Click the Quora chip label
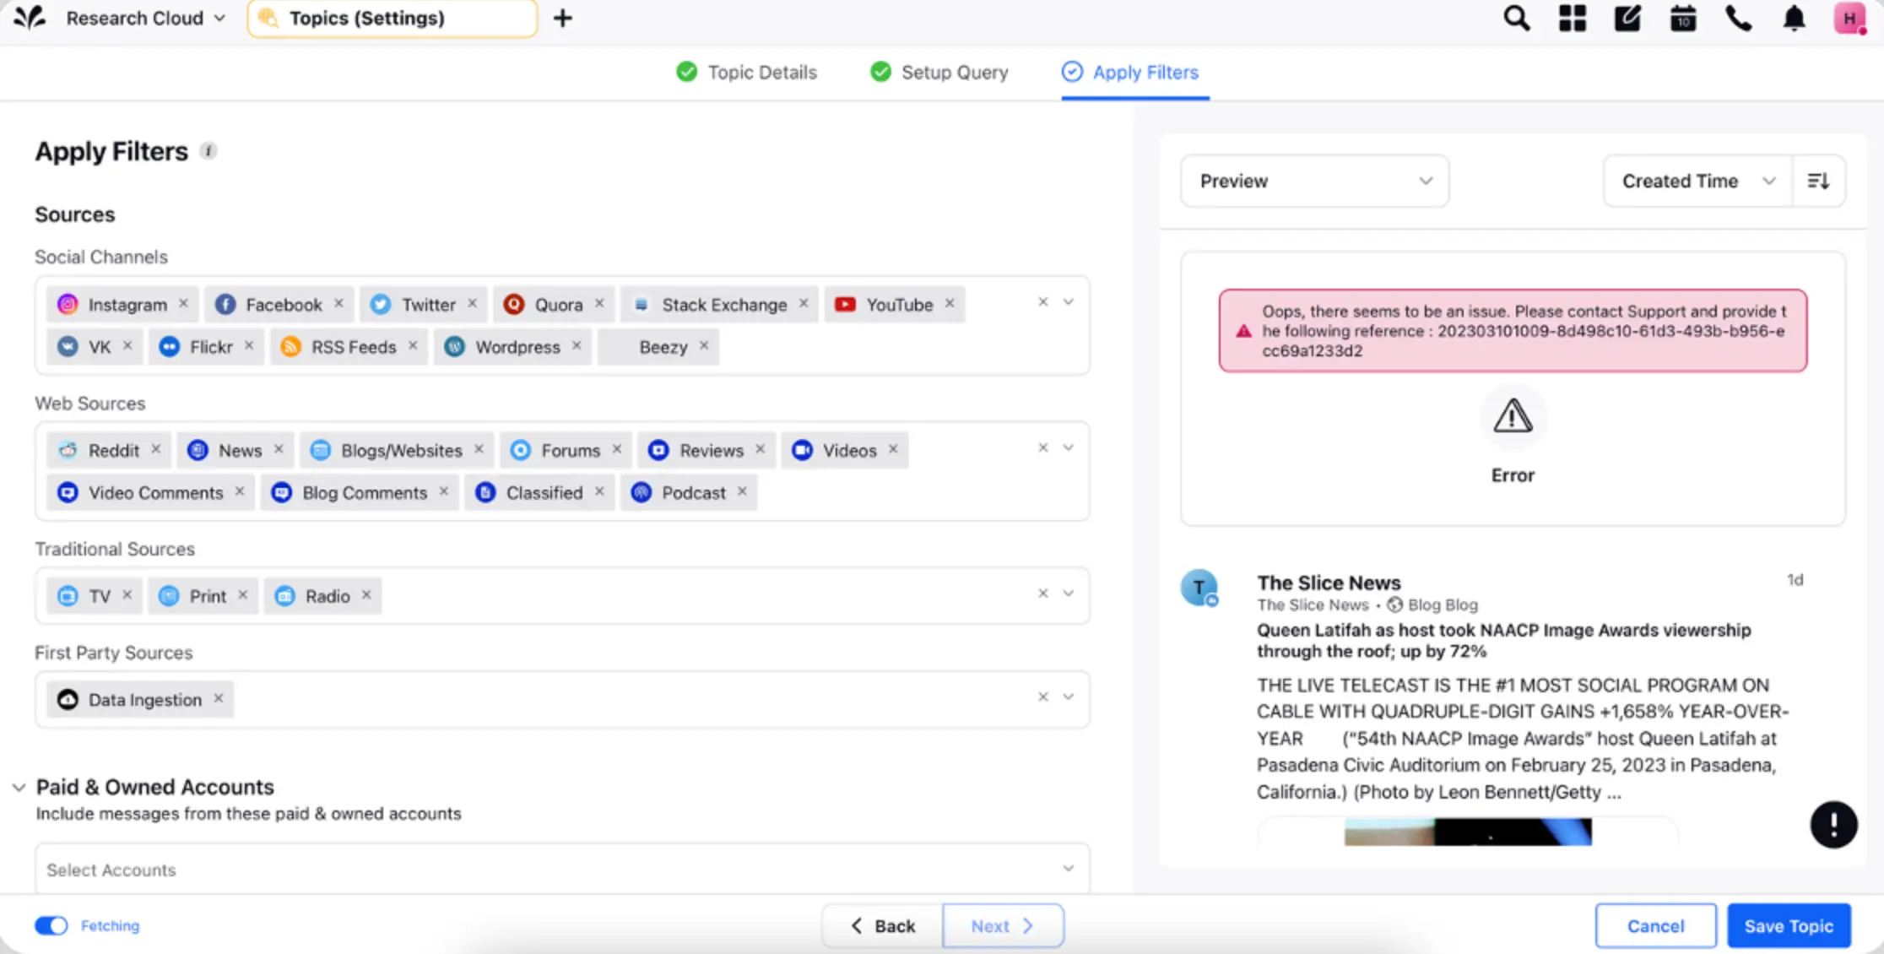 pos(558,305)
